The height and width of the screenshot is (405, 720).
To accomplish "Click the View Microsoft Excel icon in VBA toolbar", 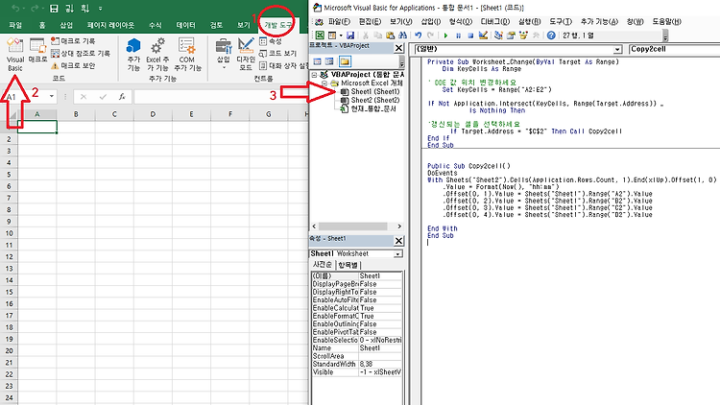I will tap(320, 36).
